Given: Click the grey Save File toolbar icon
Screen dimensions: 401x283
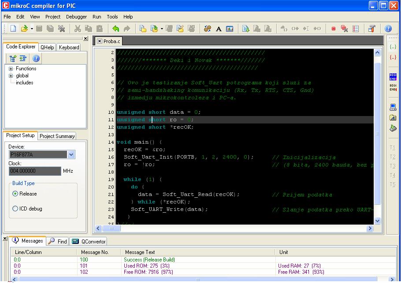Looking at the screenshot, I should [39, 29].
